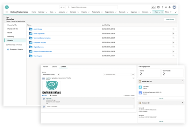
Task: Click View All under Versions
Action: point(161,121)
